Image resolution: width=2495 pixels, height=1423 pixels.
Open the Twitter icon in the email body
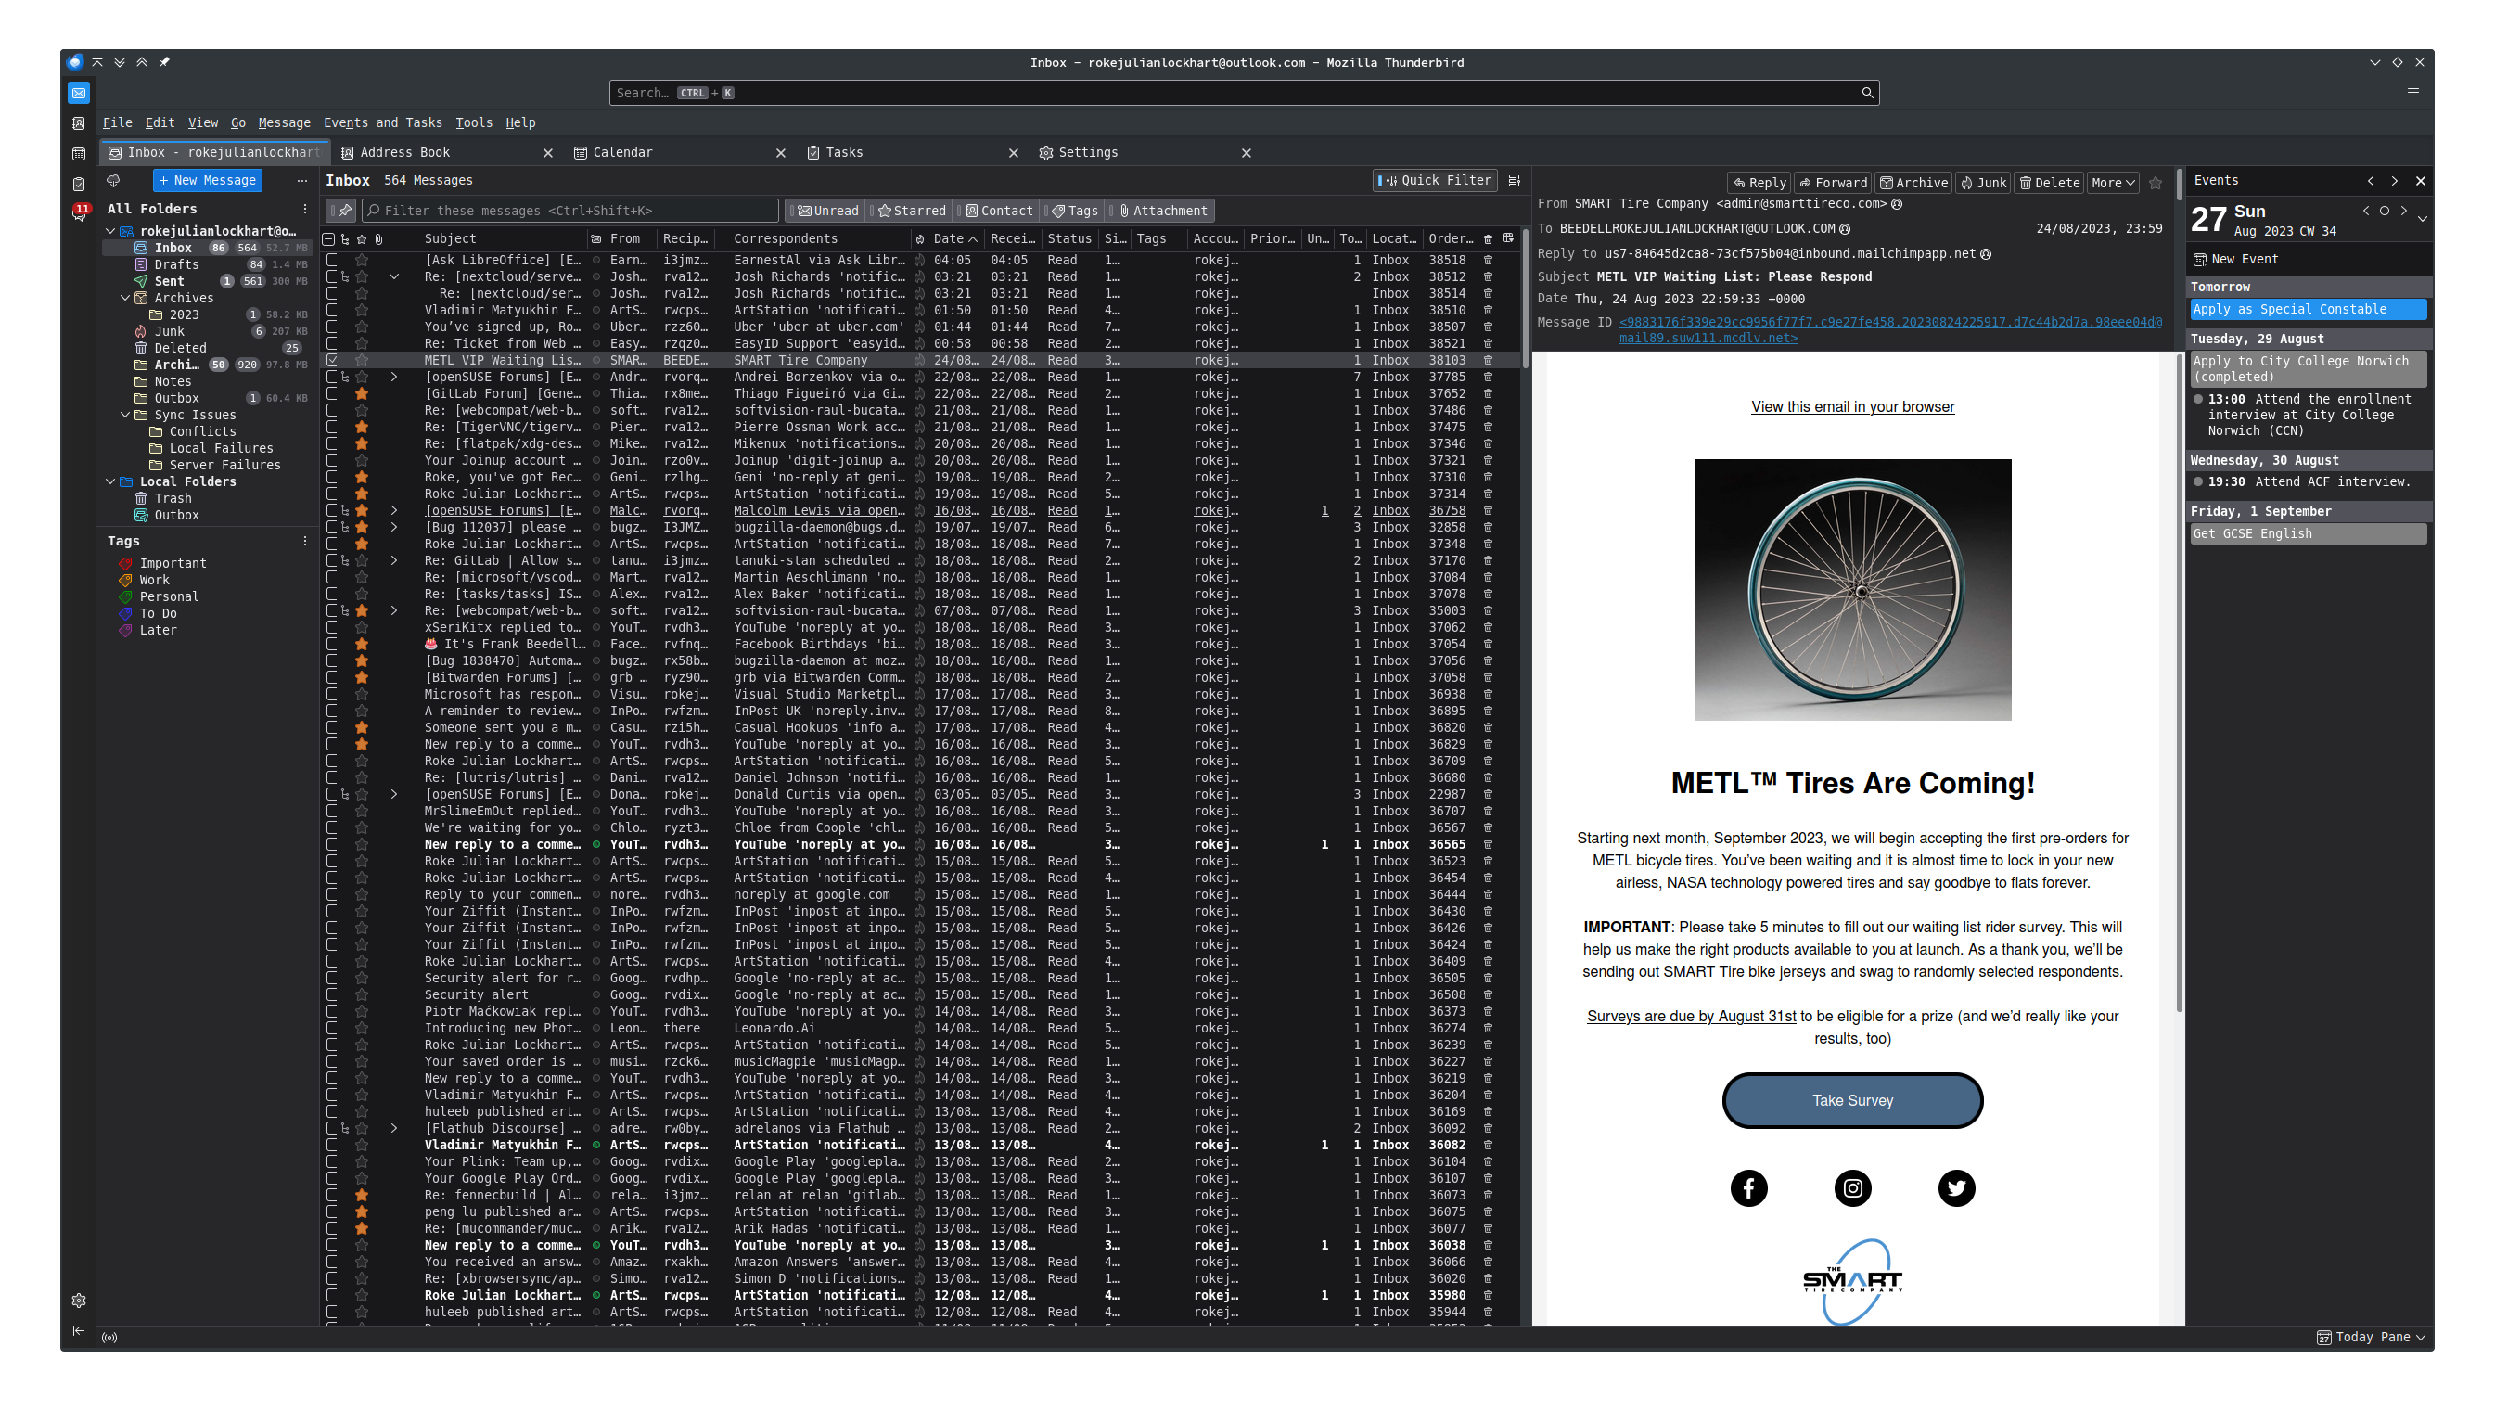pyautogui.click(x=1956, y=1188)
